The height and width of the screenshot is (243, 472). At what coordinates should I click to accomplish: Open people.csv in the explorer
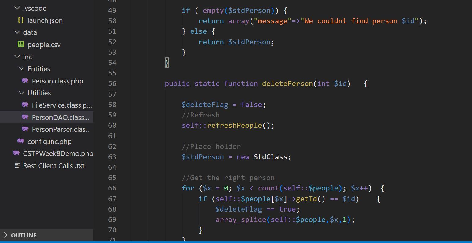click(x=44, y=45)
